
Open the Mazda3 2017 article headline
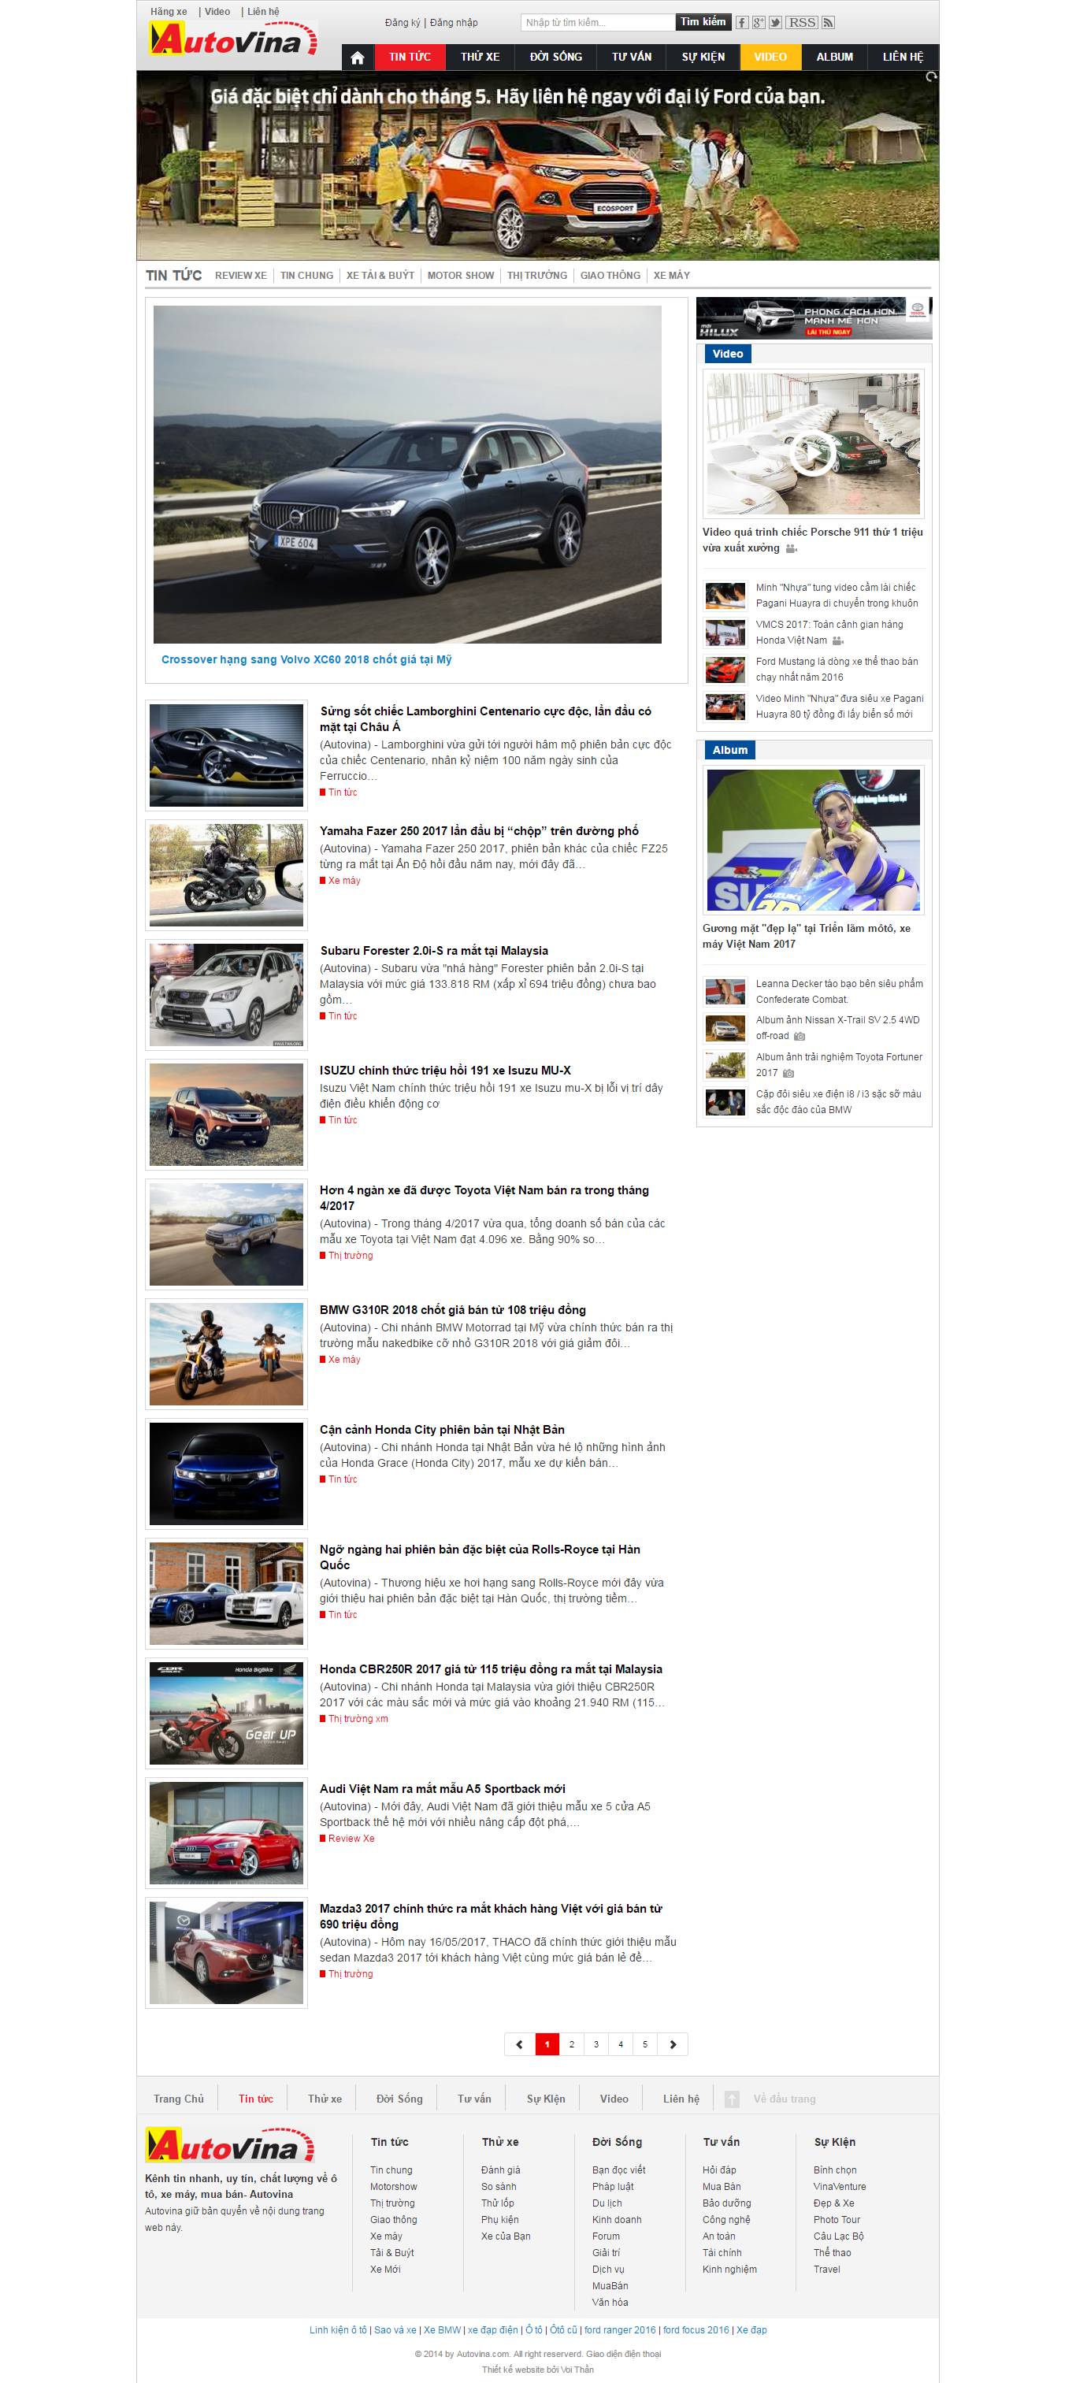(x=492, y=1916)
